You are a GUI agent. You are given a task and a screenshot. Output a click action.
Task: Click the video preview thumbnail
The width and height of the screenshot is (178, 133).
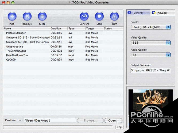[x=151, y=102]
